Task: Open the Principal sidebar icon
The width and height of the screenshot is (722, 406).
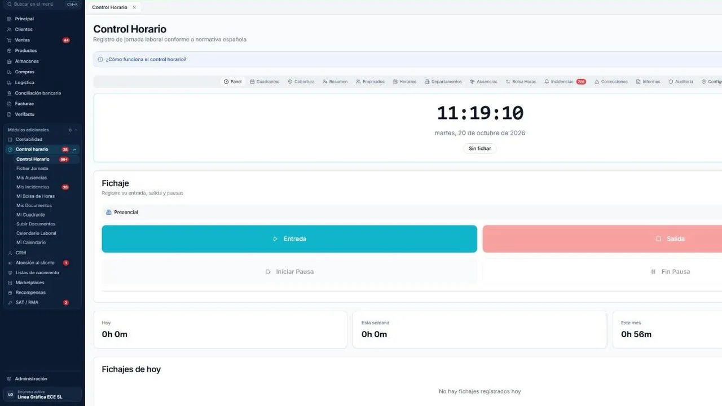Action: (9, 19)
